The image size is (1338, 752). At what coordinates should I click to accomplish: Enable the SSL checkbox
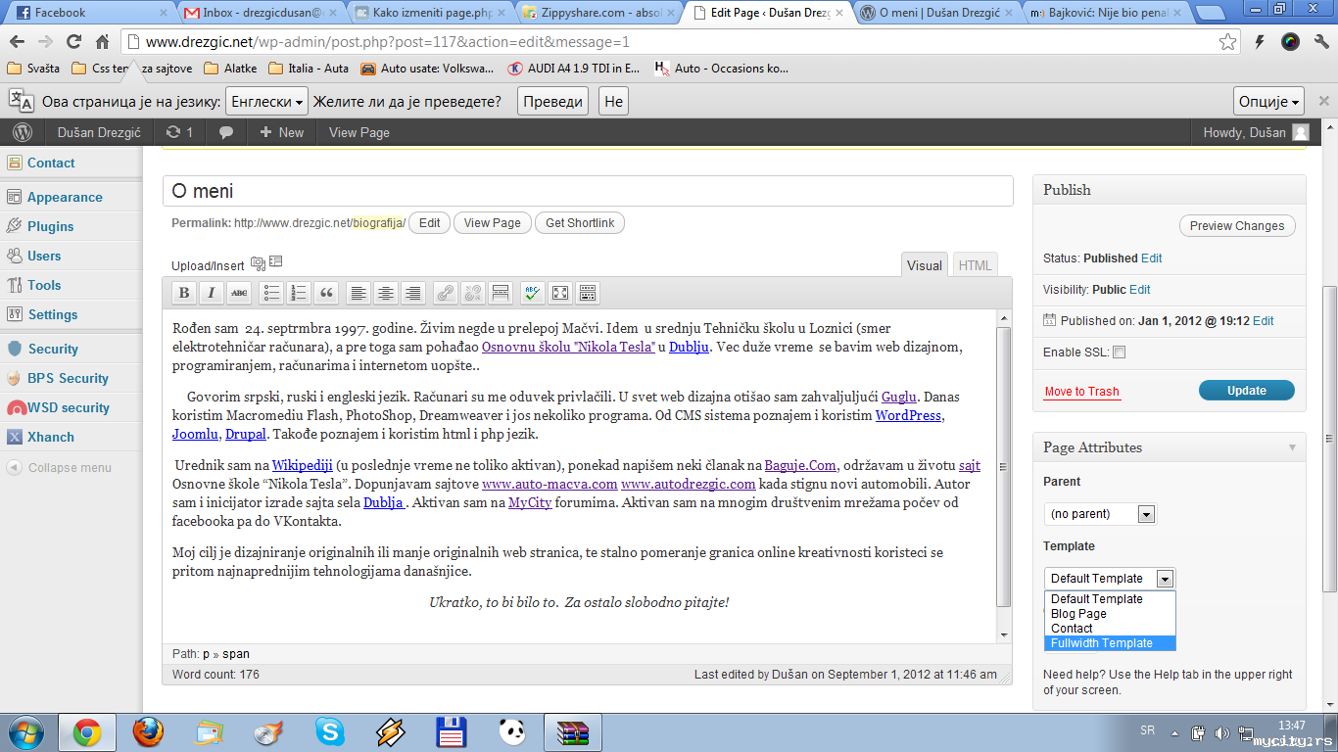click(x=1120, y=352)
